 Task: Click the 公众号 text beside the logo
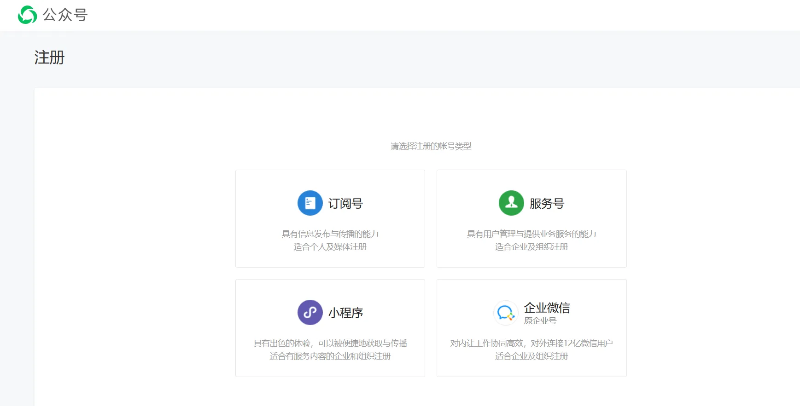(x=65, y=15)
